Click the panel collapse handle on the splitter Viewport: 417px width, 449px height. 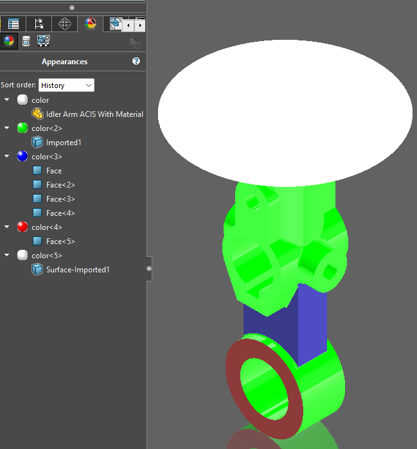click(149, 269)
